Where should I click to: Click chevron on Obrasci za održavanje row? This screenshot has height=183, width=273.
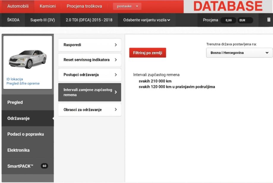116,110
